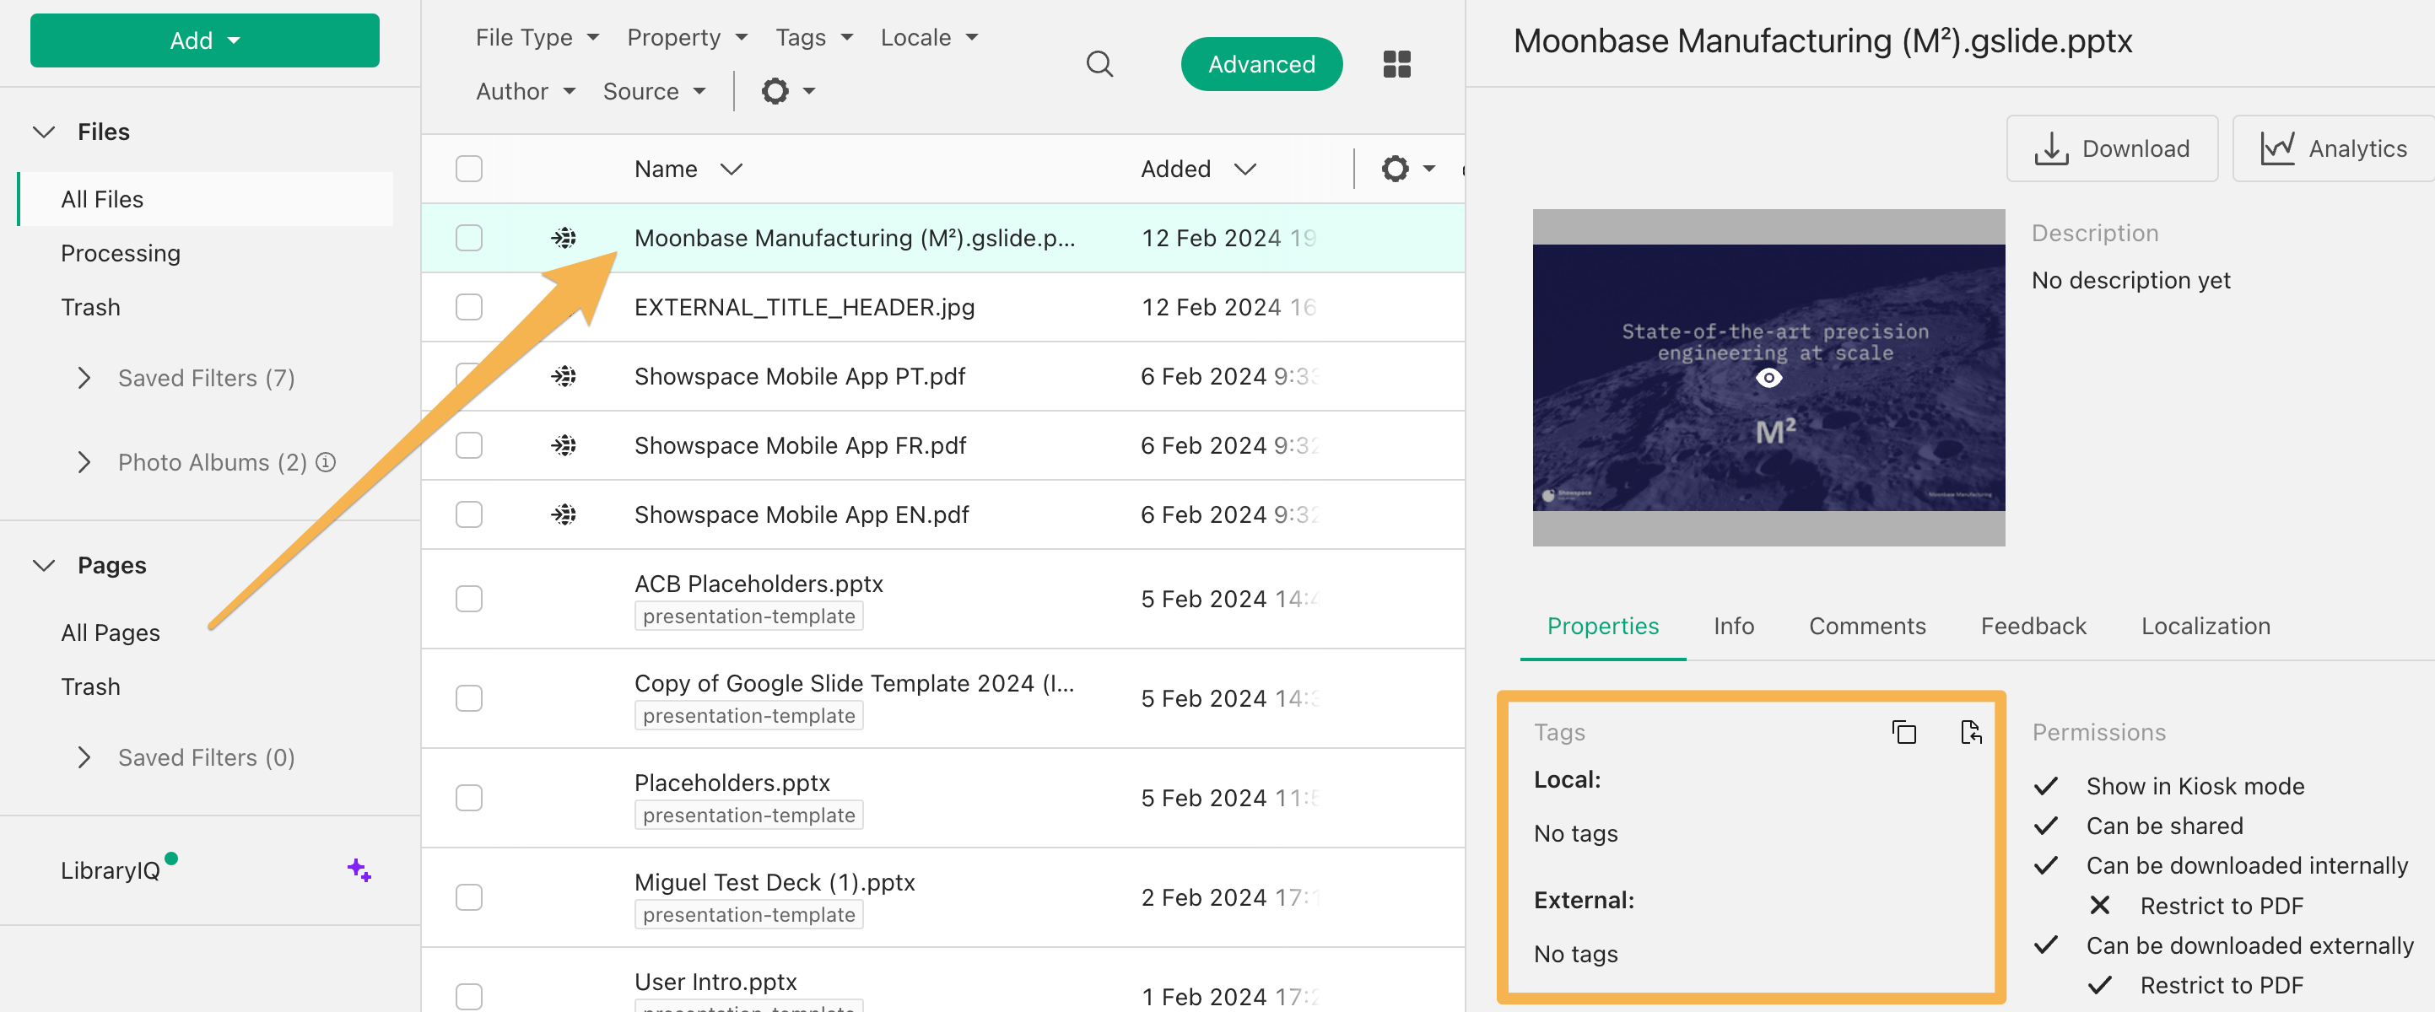Open User Intro.pptx file

pos(715,981)
